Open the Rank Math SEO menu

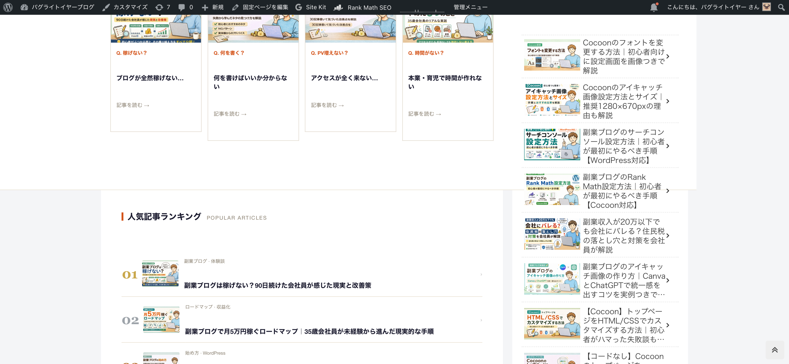point(363,7)
